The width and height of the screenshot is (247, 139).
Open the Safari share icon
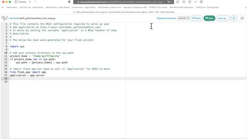pos(189,2)
